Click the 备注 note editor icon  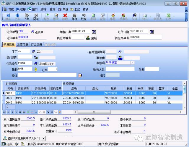(x=80, y=75)
